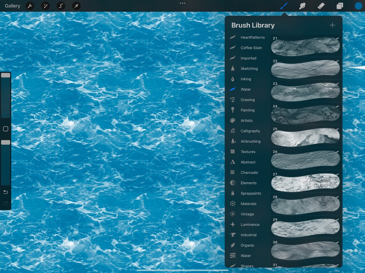Tap the redo arrow in the sidebar
This screenshot has width=365, height=273.
pos(5,203)
